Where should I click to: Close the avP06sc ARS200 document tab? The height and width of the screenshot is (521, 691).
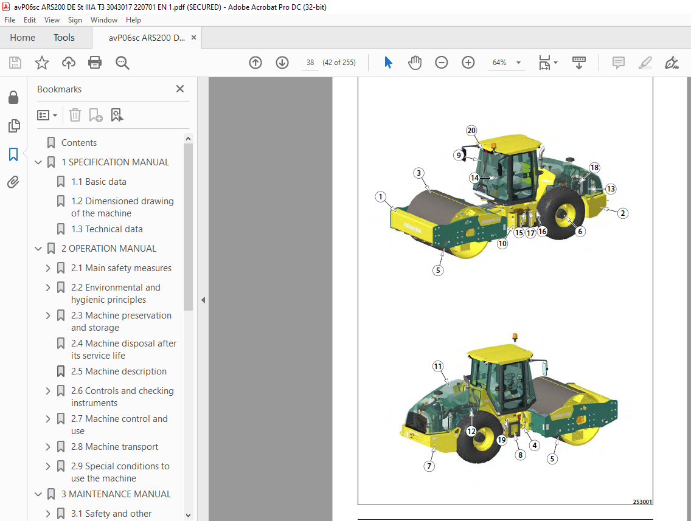[193, 38]
